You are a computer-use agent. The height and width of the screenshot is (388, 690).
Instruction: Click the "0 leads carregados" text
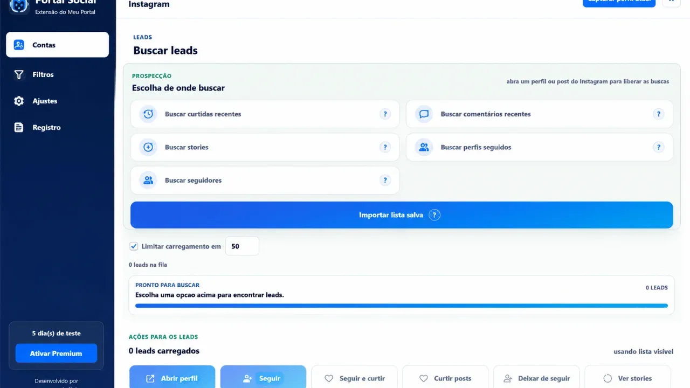point(164,351)
